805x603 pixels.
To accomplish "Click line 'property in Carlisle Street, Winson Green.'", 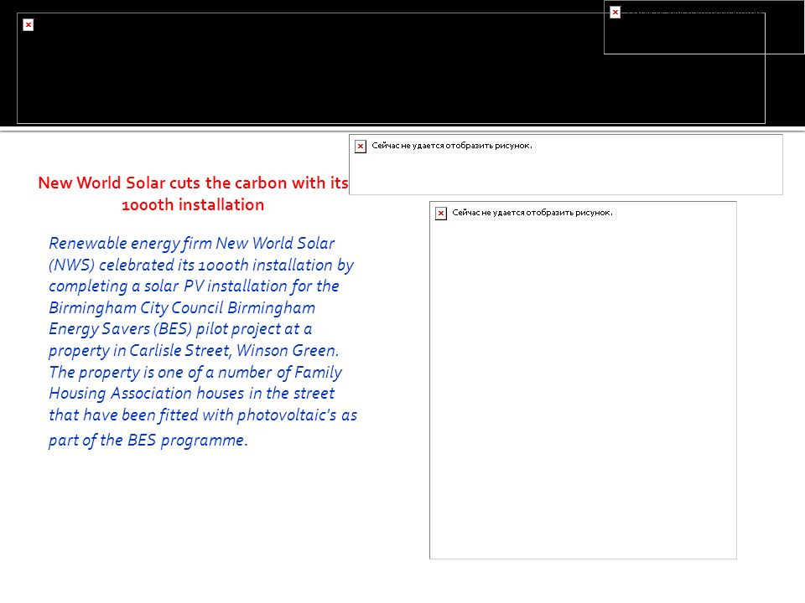I will (x=194, y=351).
